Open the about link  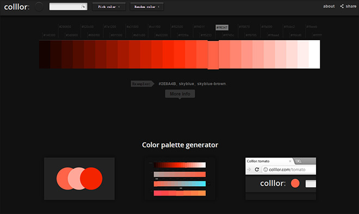tap(329, 6)
